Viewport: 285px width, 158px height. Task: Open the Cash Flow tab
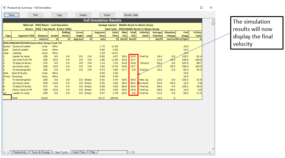(79, 152)
